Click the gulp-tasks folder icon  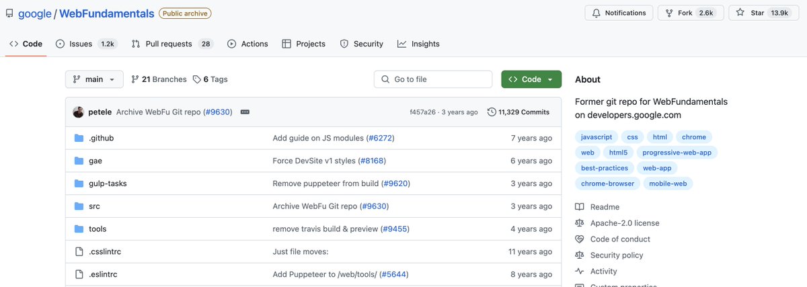coord(79,183)
